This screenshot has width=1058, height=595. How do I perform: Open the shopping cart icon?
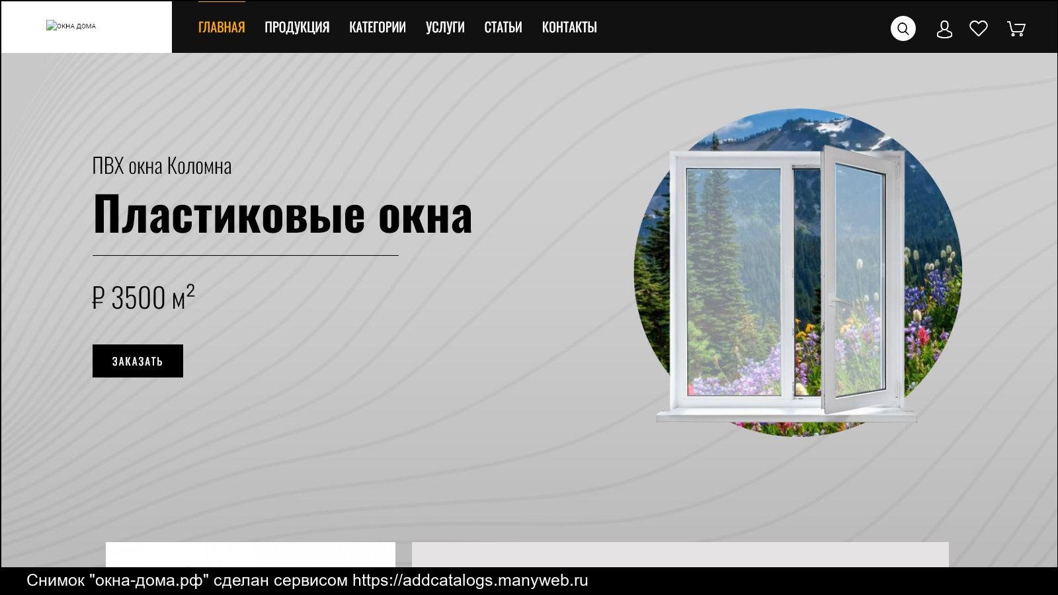pos(1016,28)
